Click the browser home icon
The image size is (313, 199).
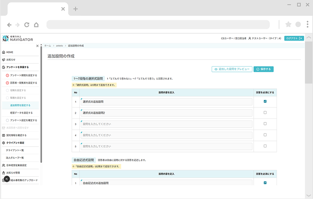(36, 25)
